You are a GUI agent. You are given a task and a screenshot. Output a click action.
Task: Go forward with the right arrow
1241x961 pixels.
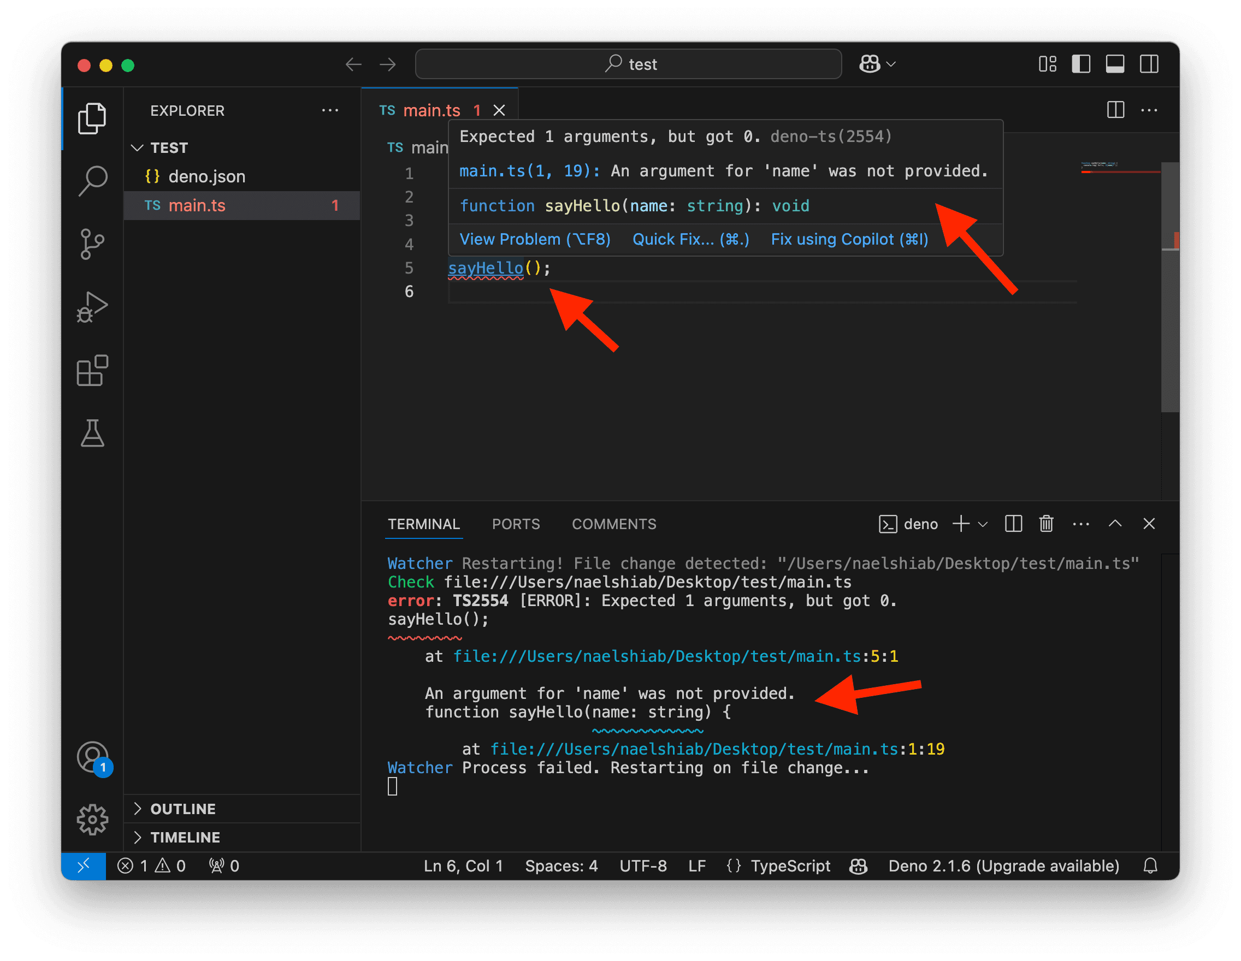387,64
